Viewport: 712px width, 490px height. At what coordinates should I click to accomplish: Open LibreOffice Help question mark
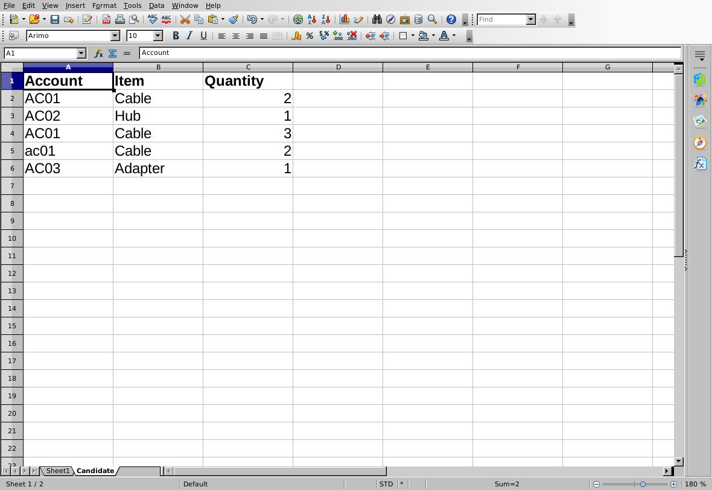[x=451, y=19]
